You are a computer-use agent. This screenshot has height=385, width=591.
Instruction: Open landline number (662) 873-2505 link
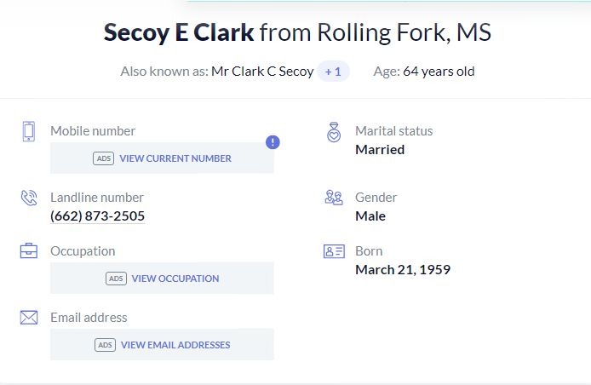97,216
